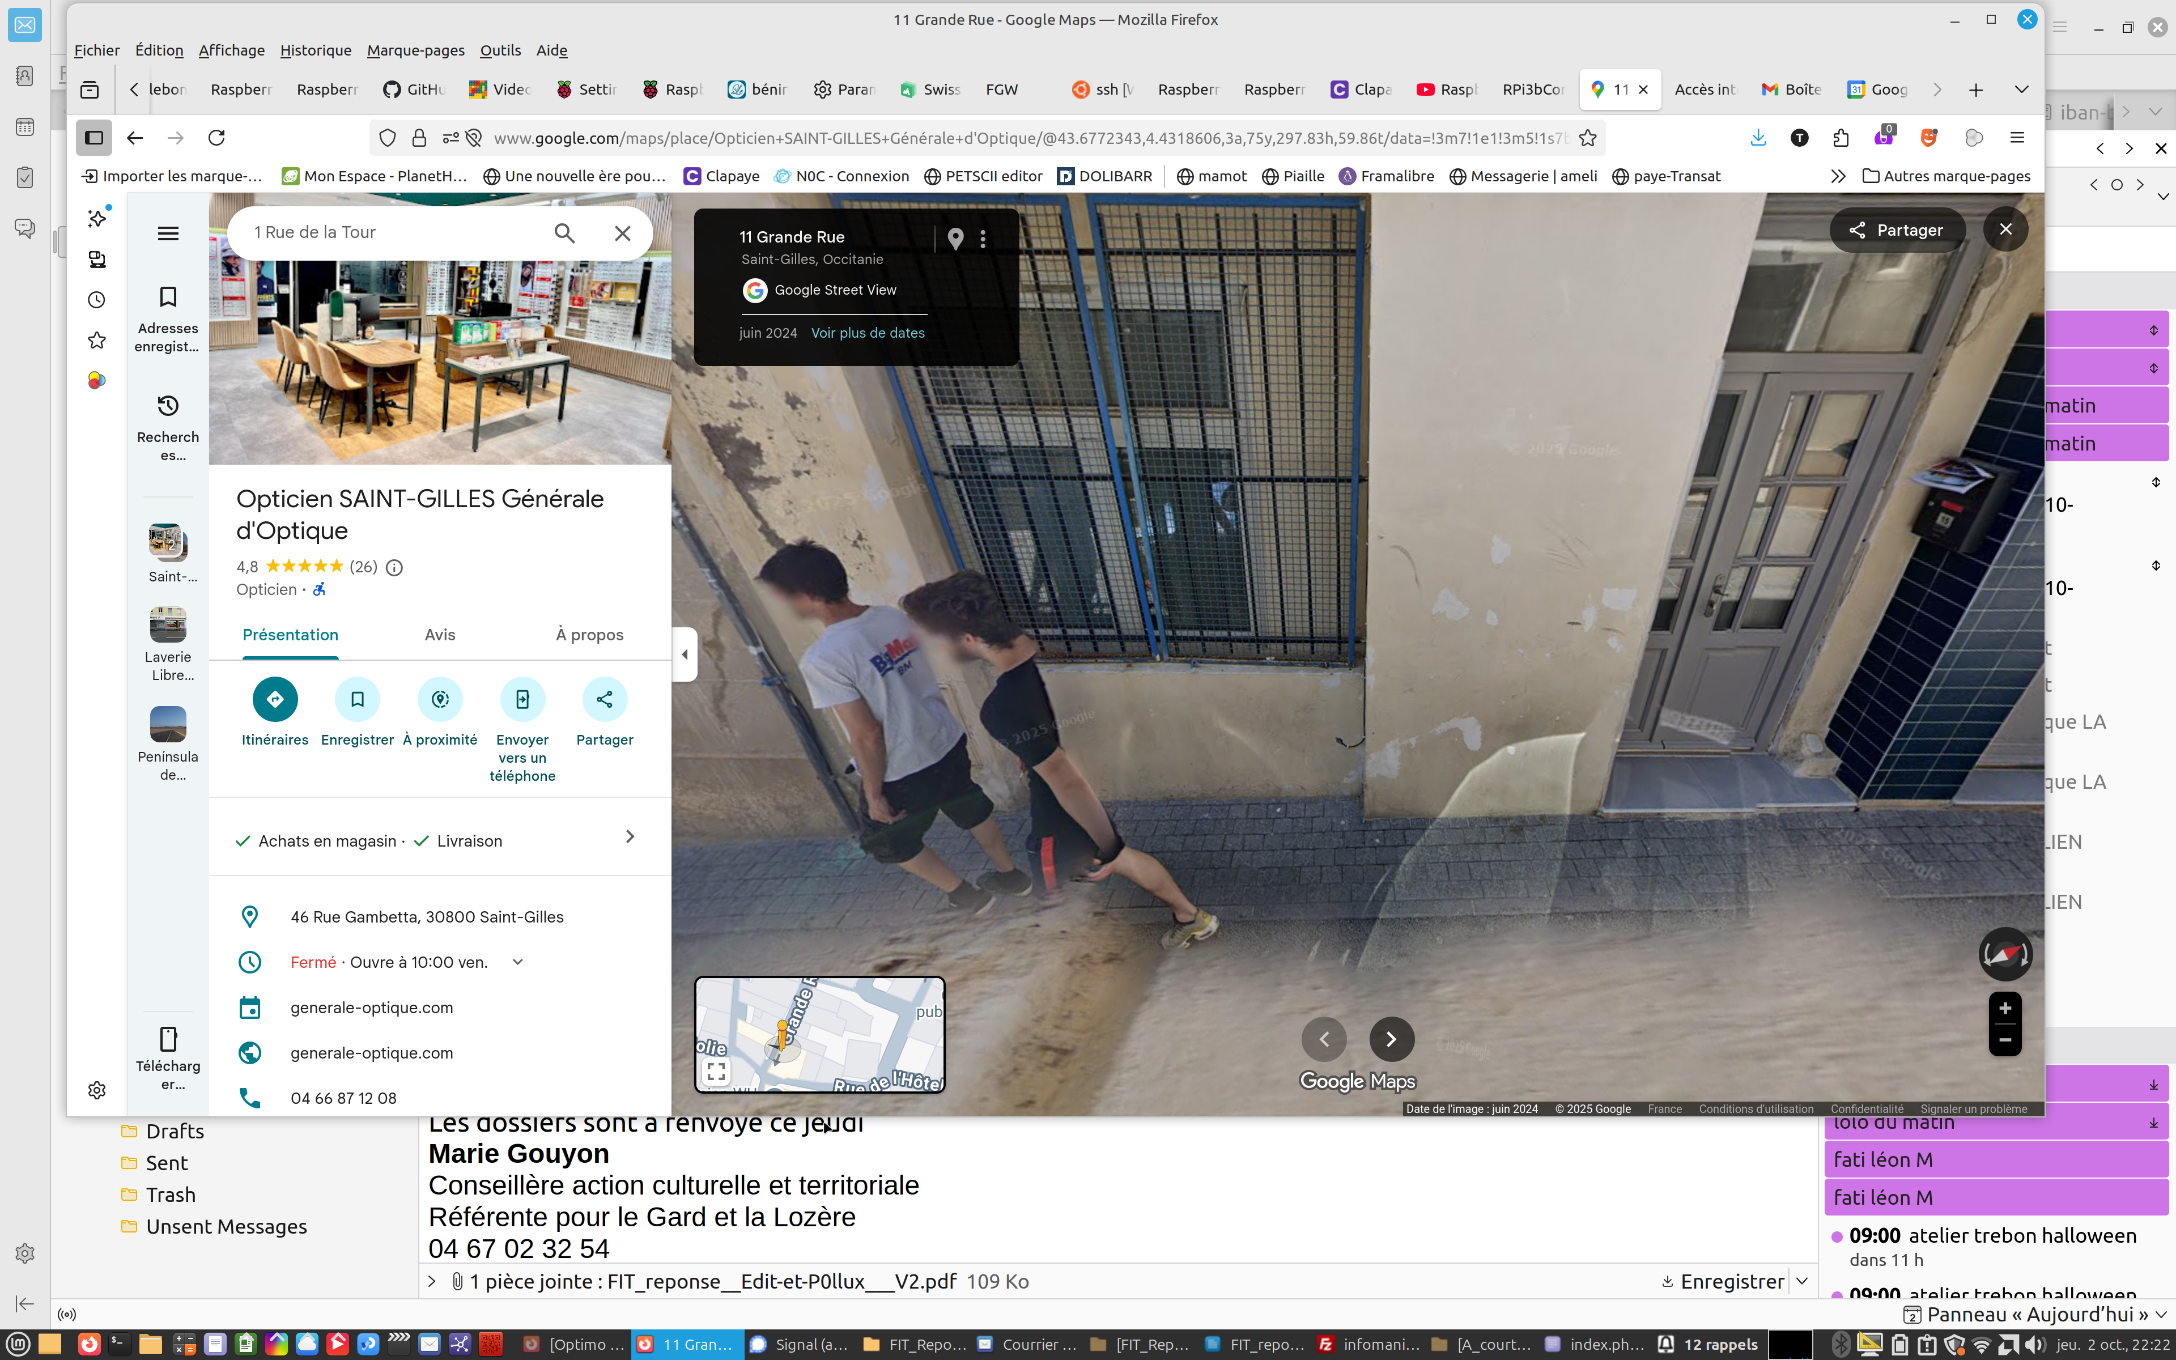Open the Marque-pages menu
This screenshot has width=2176, height=1360.
coord(415,50)
